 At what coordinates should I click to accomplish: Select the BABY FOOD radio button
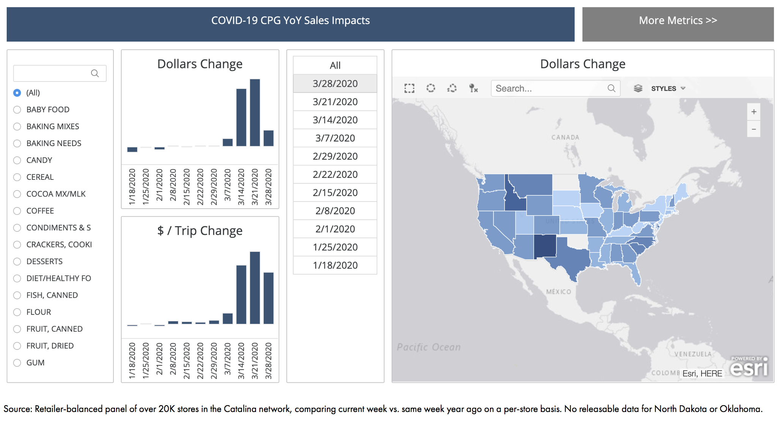pyautogui.click(x=17, y=110)
